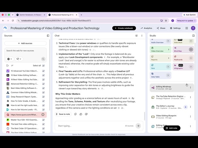This screenshot has width=198, height=148.
Task: Refresh the sources list icon
Action: click(7, 66)
